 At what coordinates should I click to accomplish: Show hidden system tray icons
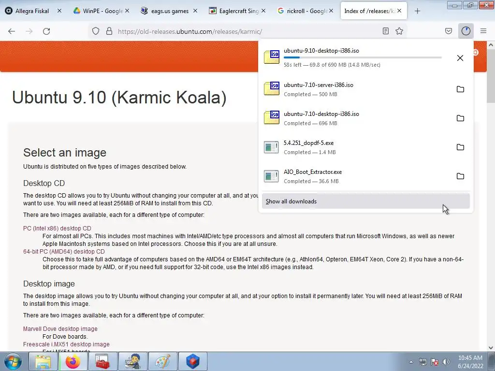[x=411, y=362]
